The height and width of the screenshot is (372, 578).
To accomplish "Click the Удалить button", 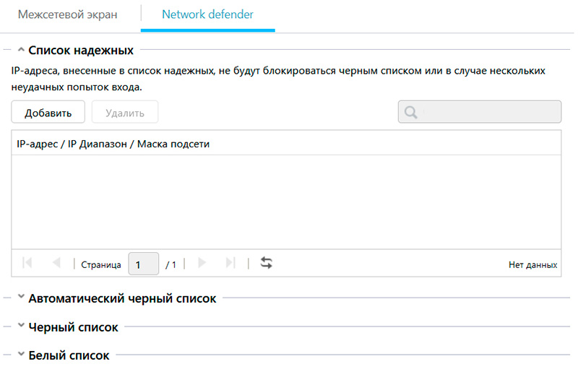I will point(124,113).
